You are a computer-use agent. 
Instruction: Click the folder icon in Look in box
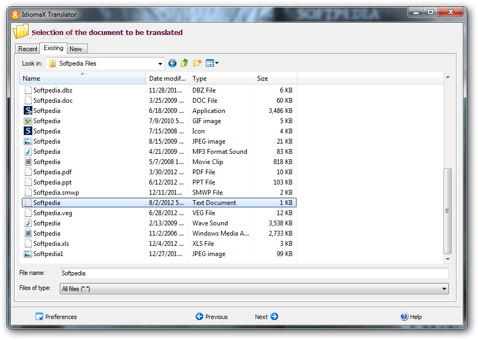[x=52, y=63]
